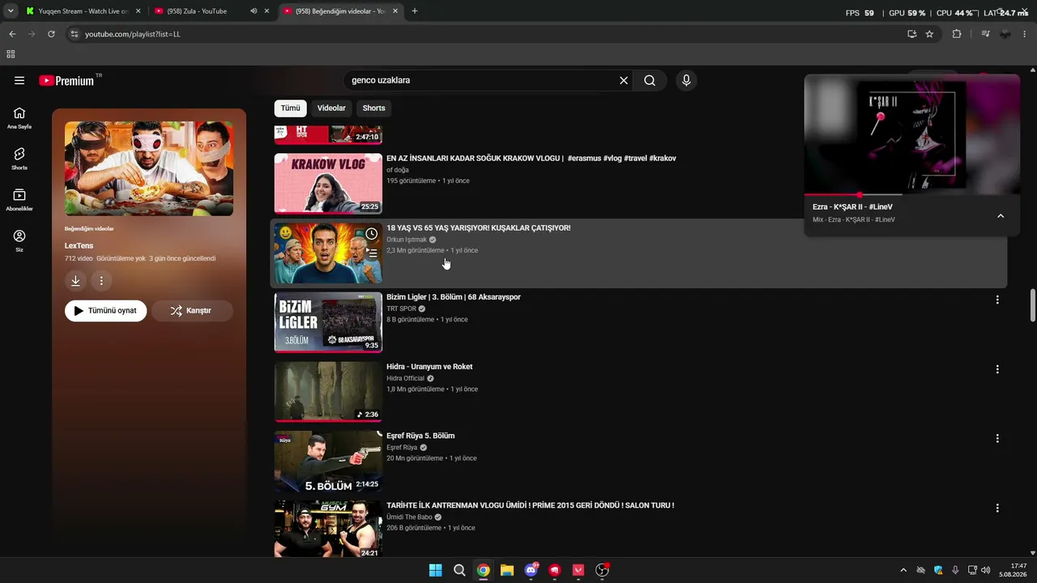Open OBS Studio from the taskbar

602,570
